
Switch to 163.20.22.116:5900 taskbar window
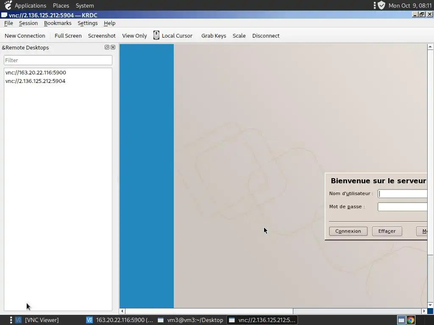[119, 320]
